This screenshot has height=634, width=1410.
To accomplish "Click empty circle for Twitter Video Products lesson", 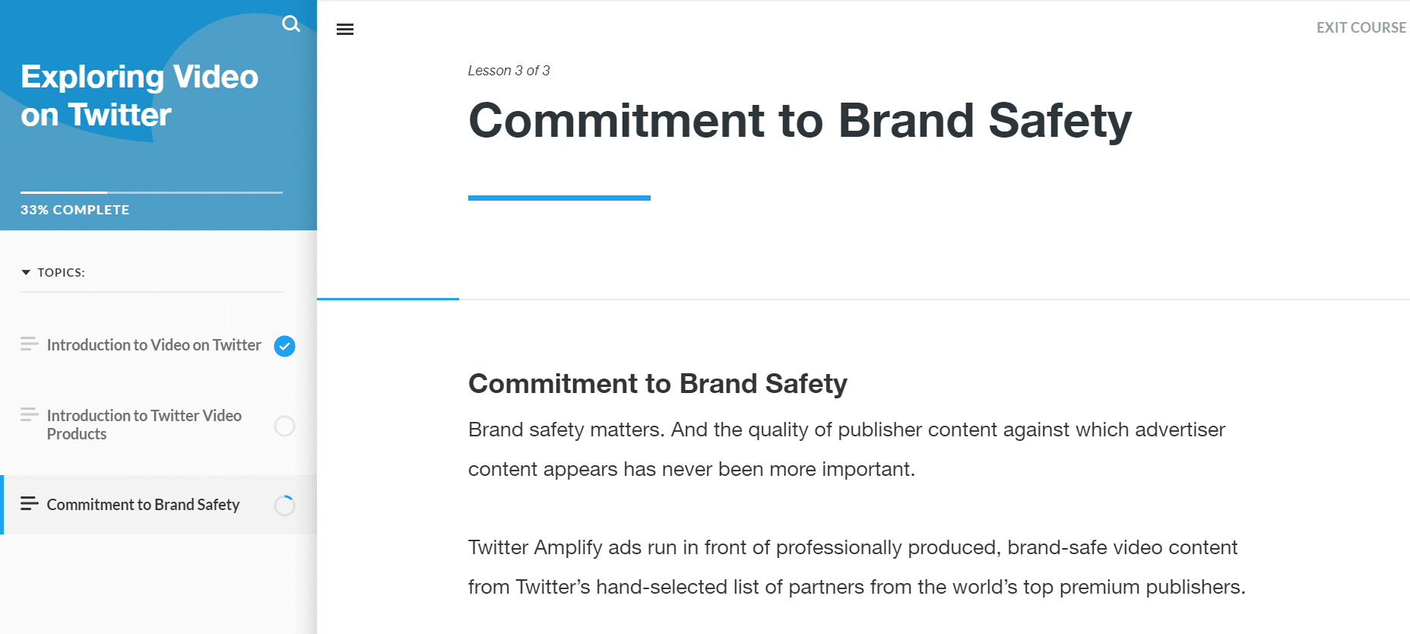I will [284, 426].
